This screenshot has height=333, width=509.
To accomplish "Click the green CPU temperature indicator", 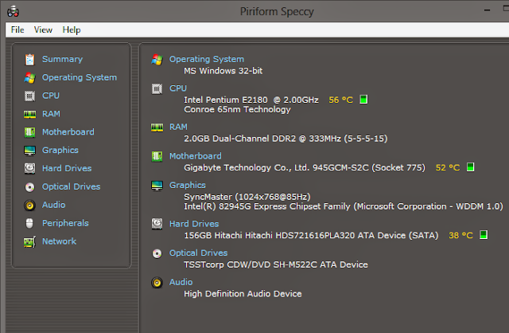I will point(363,100).
